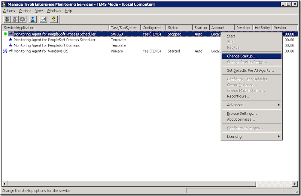Screen dimensions: 301x196
Task: Sort by Service/Application column header
Action: tap(55, 27)
